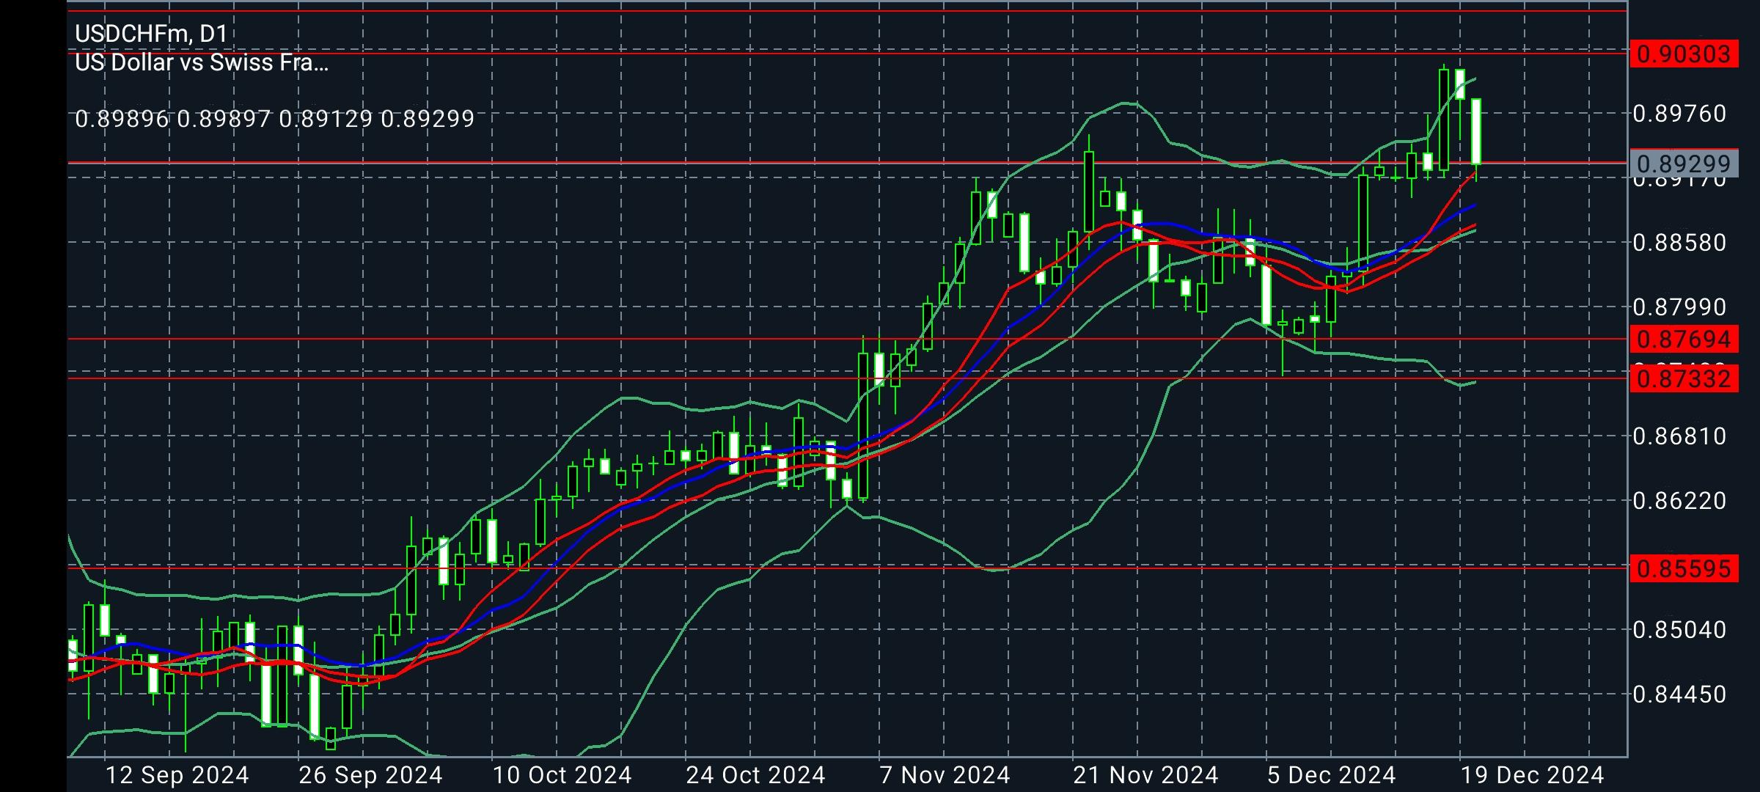Tap the 10 Oct 2024 date label
This screenshot has width=1760, height=792.
coord(562,775)
